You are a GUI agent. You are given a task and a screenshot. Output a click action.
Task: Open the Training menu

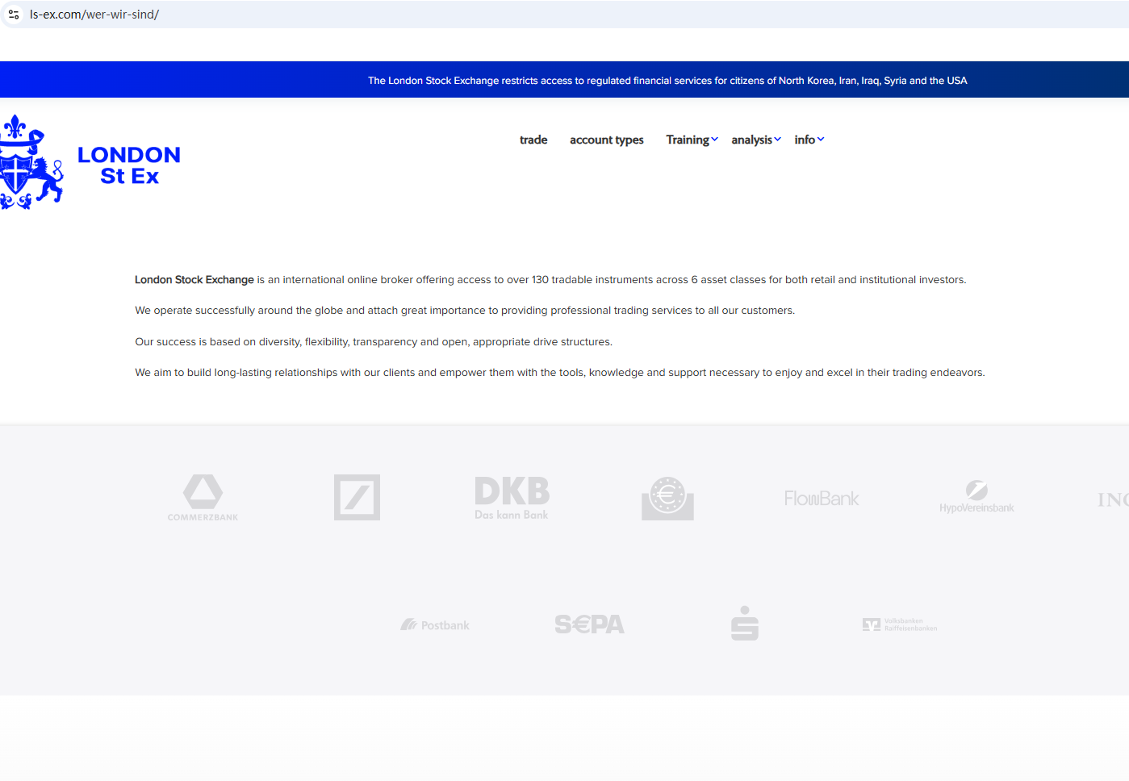point(688,140)
